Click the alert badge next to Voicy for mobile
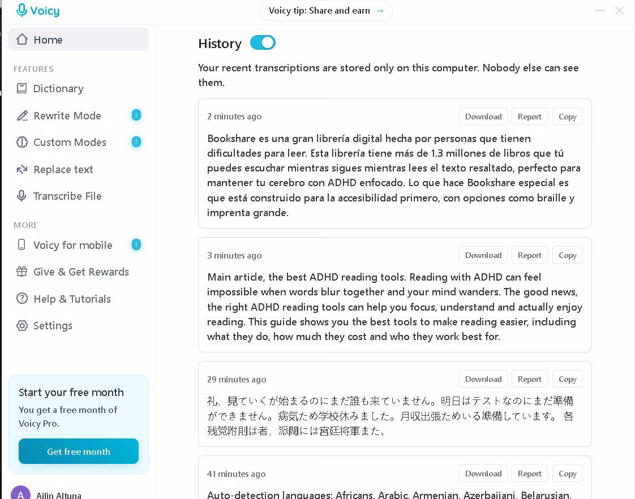 [136, 245]
